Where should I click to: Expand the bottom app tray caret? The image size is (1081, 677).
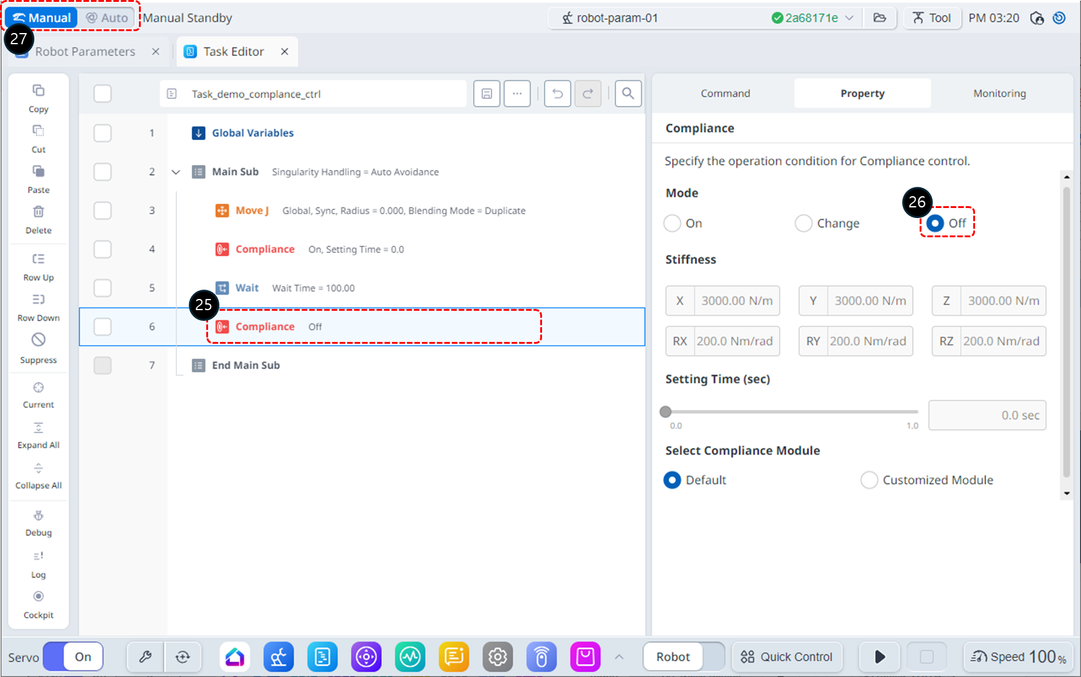point(619,657)
